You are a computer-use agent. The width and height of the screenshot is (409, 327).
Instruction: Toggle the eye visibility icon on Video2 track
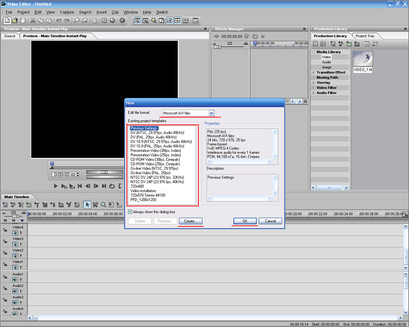click(x=15, y=256)
